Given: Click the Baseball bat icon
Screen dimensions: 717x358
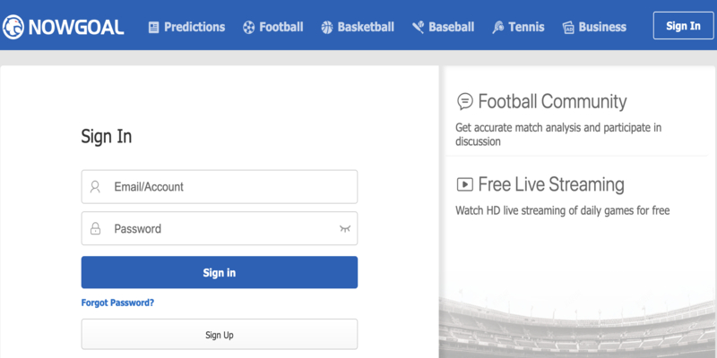Looking at the screenshot, I should point(418,28).
